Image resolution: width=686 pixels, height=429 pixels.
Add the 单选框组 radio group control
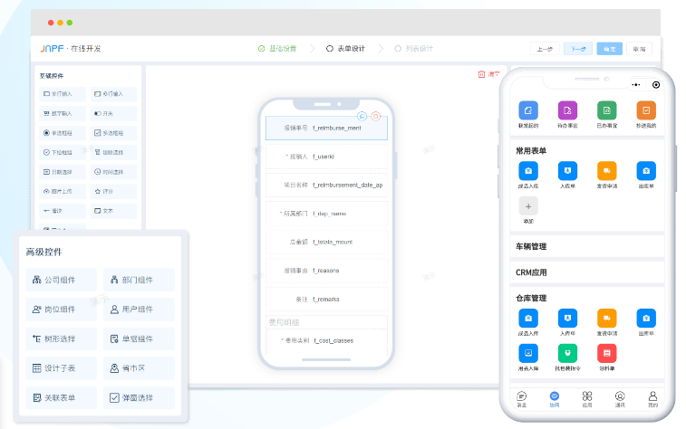[x=63, y=133]
